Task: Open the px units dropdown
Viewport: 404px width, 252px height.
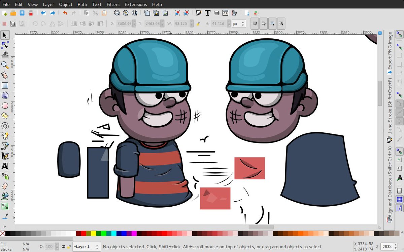Action: click(x=239, y=24)
